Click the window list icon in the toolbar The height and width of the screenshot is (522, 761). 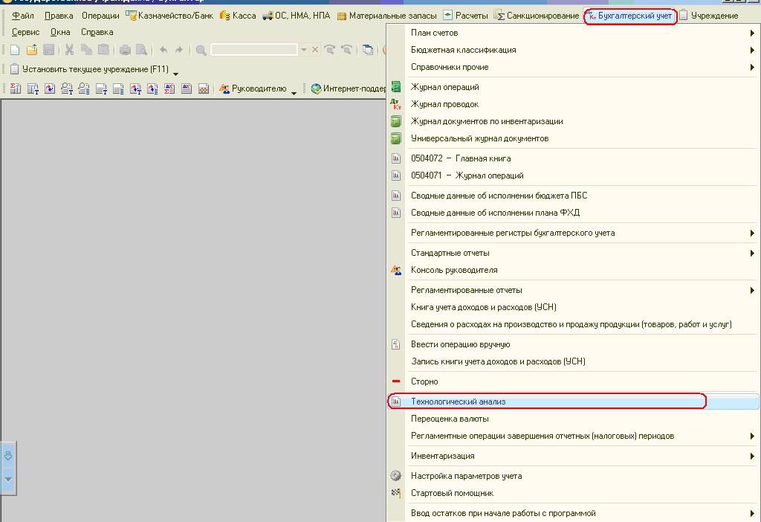368,50
